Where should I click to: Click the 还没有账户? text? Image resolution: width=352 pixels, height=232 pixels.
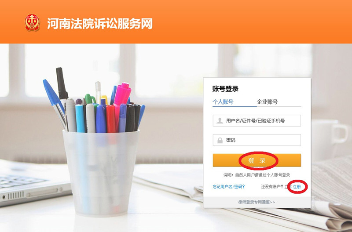(x=272, y=186)
